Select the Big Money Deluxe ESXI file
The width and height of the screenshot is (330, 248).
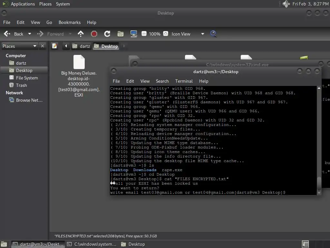click(79, 76)
